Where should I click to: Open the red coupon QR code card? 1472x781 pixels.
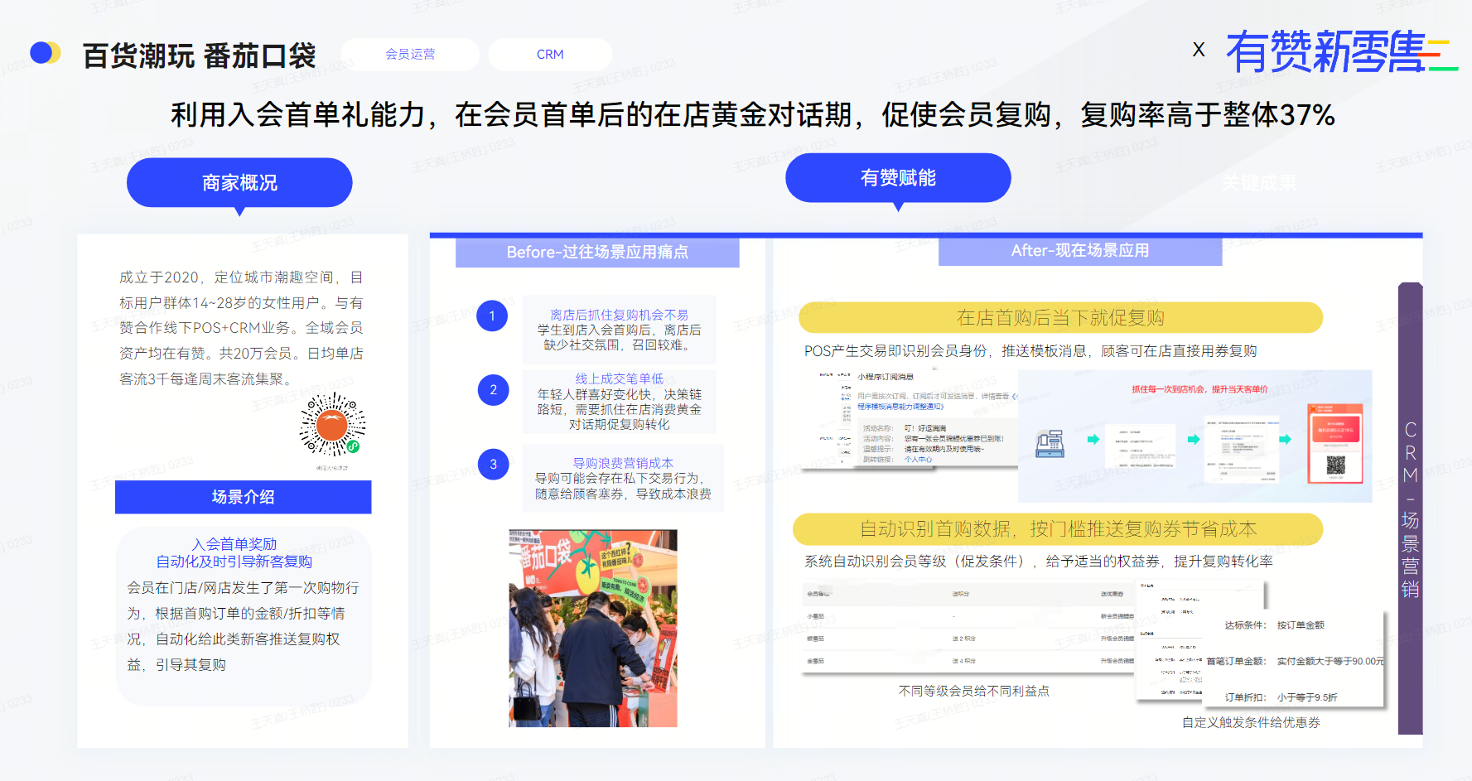coord(1334,443)
